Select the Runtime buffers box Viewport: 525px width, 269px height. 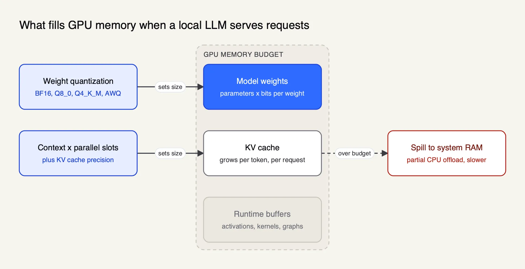click(262, 220)
